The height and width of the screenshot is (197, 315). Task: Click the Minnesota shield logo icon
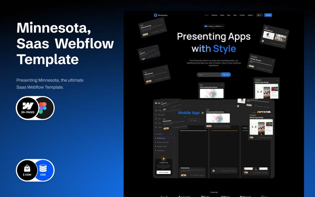(155, 15)
